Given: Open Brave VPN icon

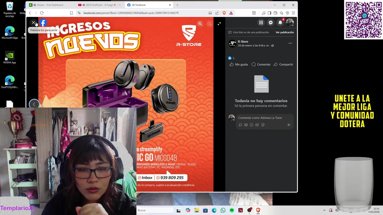Looking at the screenshot, I should click(287, 13).
